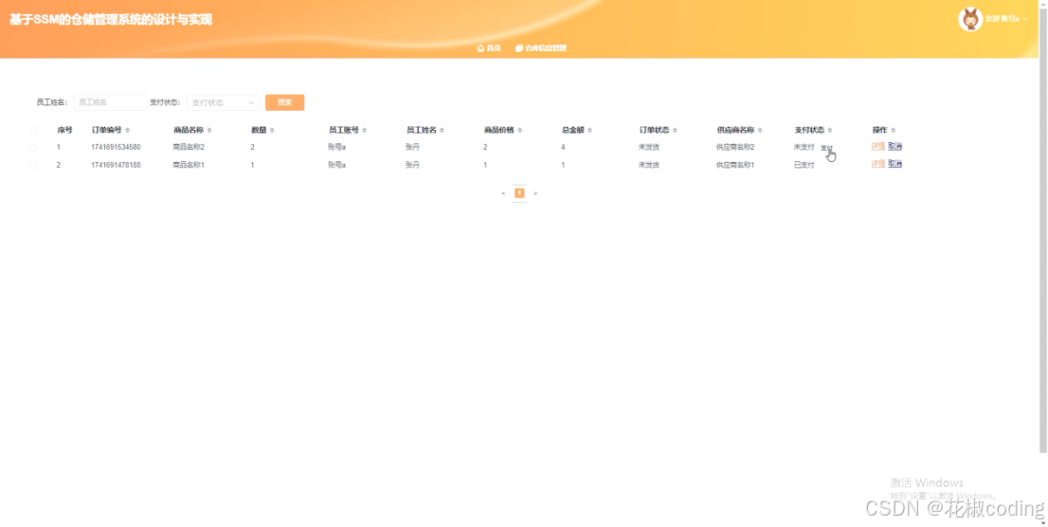
Task: Select page 1 in the pagination
Action: click(519, 193)
